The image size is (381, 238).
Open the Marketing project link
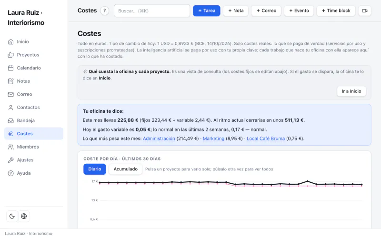click(x=213, y=139)
